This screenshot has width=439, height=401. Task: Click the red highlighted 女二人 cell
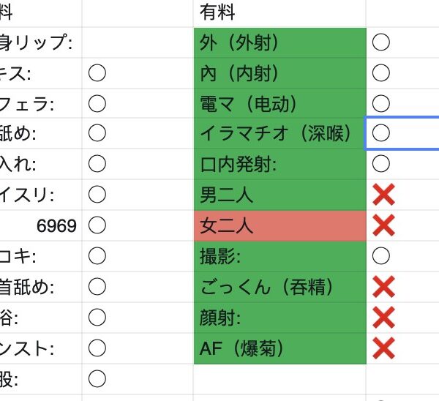point(279,225)
